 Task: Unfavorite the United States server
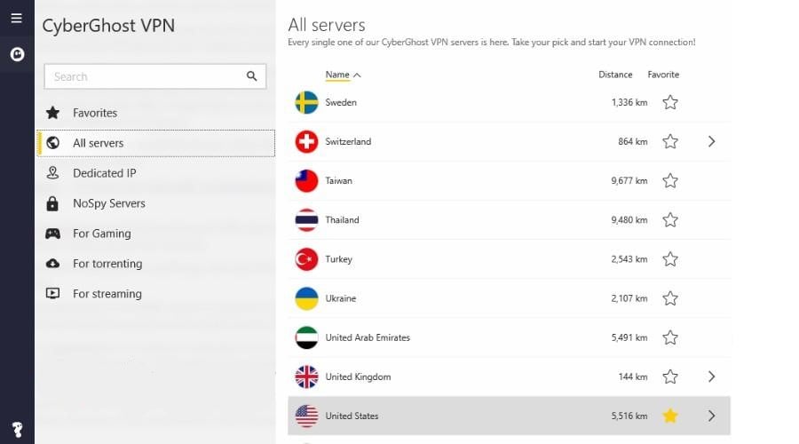tap(670, 416)
